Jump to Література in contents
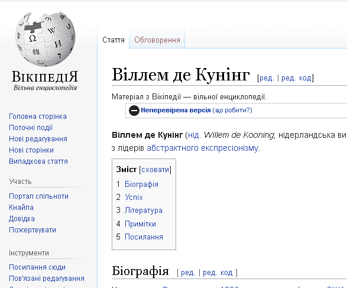The height and width of the screenshot is (288, 347). [144, 211]
